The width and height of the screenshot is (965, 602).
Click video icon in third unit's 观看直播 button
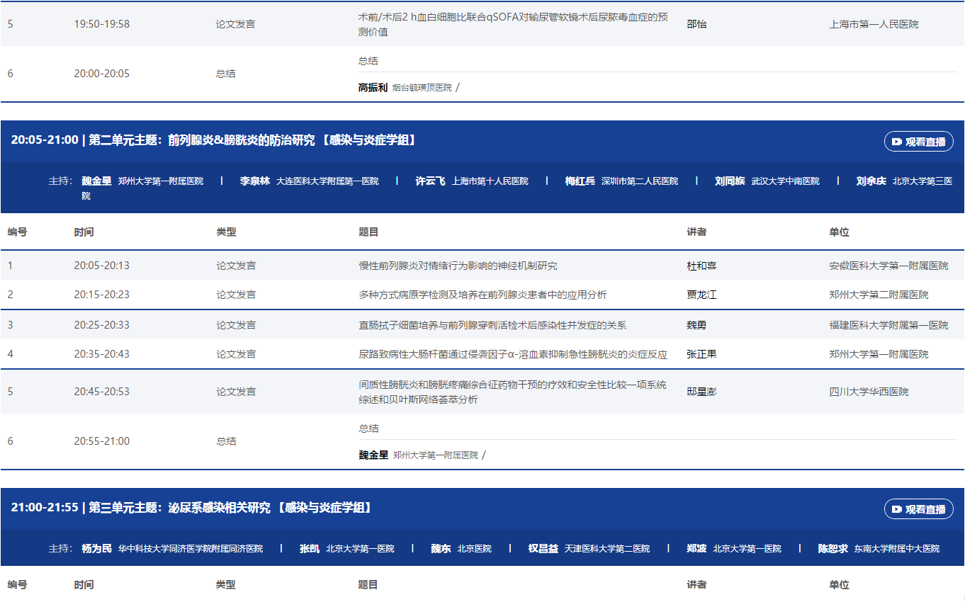pyautogui.click(x=897, y=509)
